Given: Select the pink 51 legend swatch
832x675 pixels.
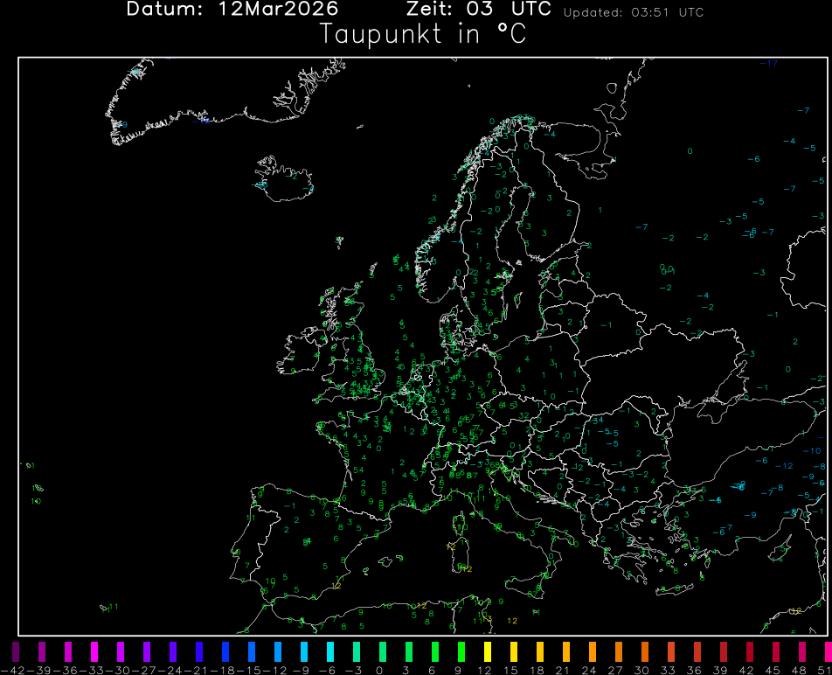Looking at the screenshot, I should (825, 651).
